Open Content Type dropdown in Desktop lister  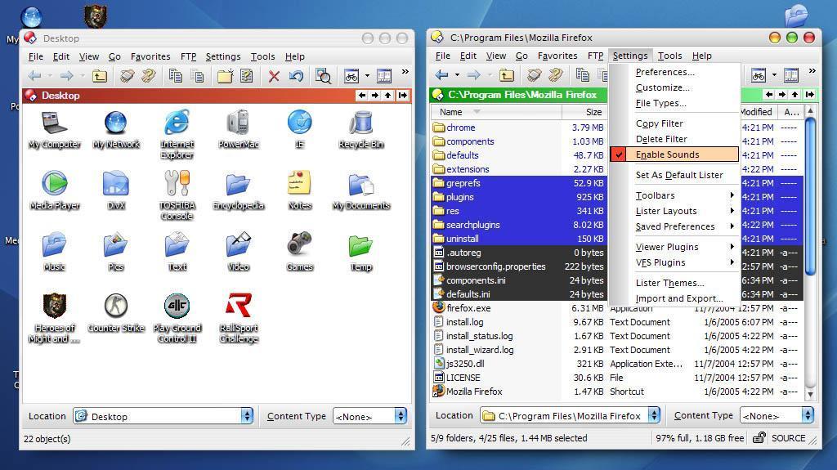click(x=401, y=416)
